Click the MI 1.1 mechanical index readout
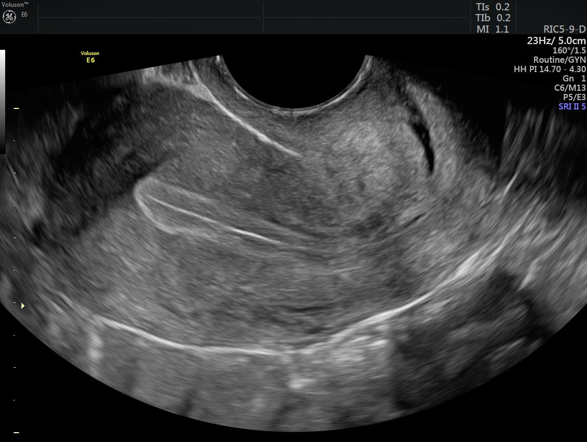The width and height of the screenshot is (587, 442). point(493,29)
